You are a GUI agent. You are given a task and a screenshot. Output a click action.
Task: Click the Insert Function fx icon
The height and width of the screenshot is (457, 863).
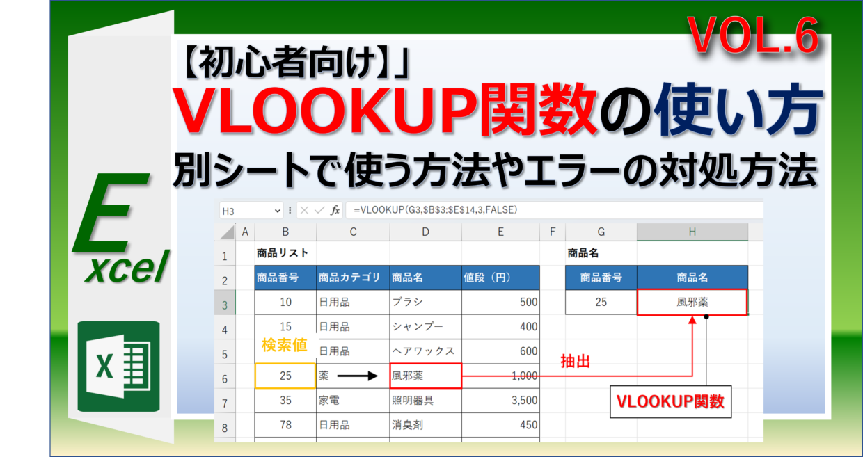335,210
